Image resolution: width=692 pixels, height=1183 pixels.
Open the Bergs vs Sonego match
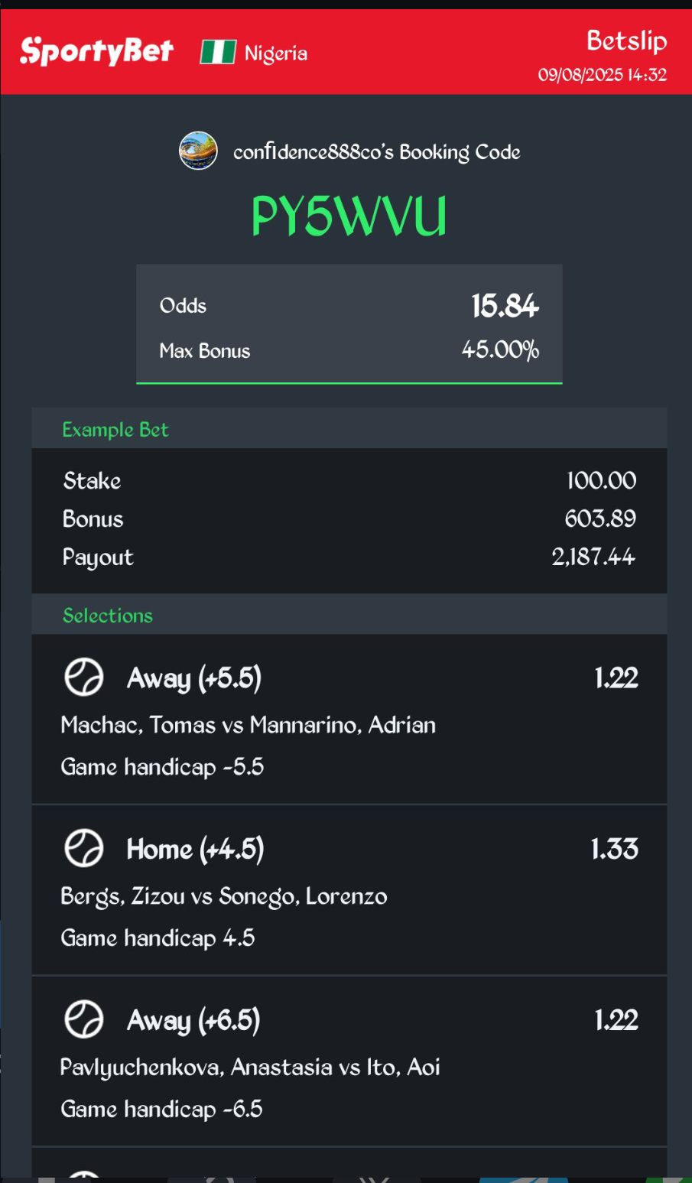(224, 896)
